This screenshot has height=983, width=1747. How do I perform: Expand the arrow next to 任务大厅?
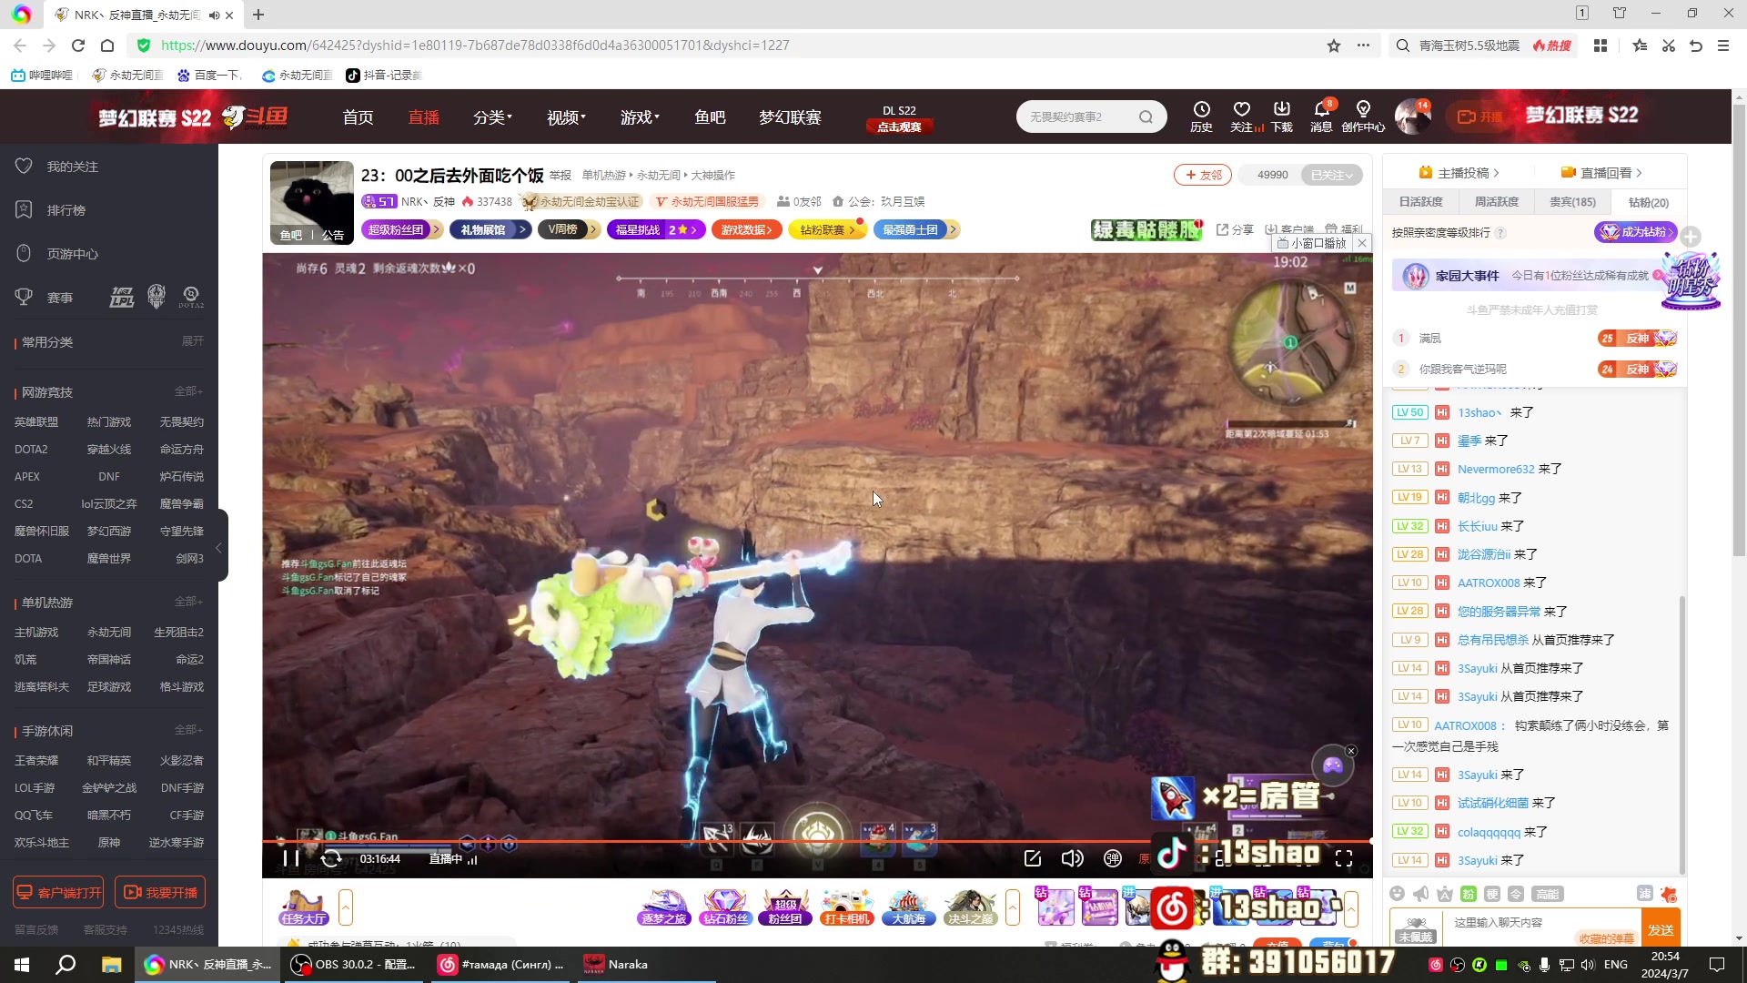(346, 907)
